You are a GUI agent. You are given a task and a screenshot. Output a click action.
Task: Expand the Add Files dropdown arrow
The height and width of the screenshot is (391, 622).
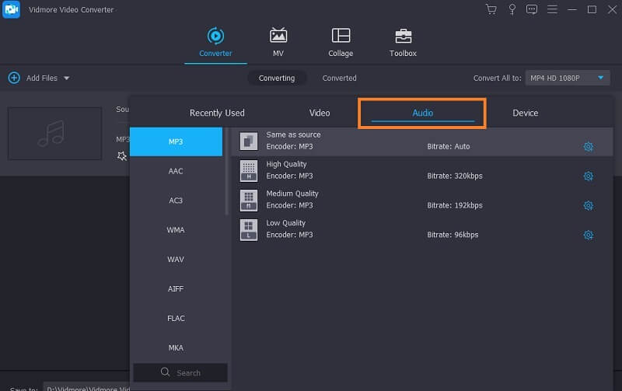pyautogui.click(x=66, y=78)
